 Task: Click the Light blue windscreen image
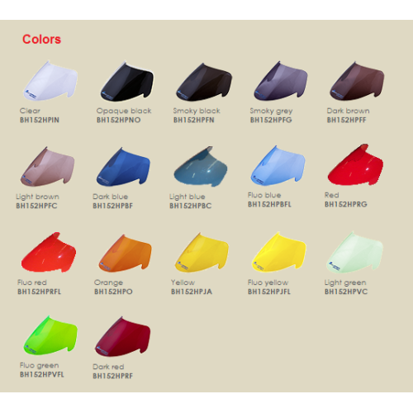[201, 167]
